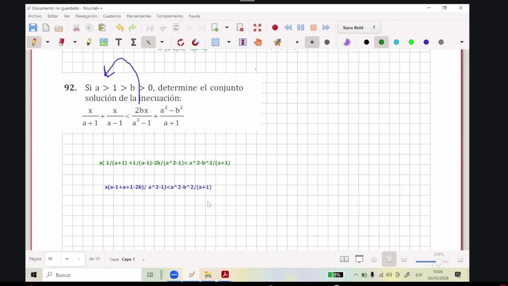Viewport: 508px width, 286px height.
Task: Start audio recording with the red circle
Action: click(275, 28)
